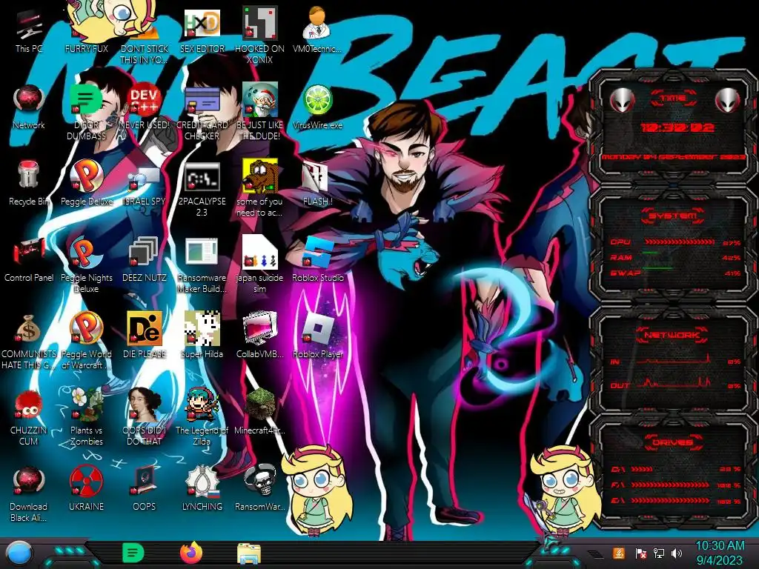
Task: Click the C:\ drive usage bar
Action: click(643, 469)
